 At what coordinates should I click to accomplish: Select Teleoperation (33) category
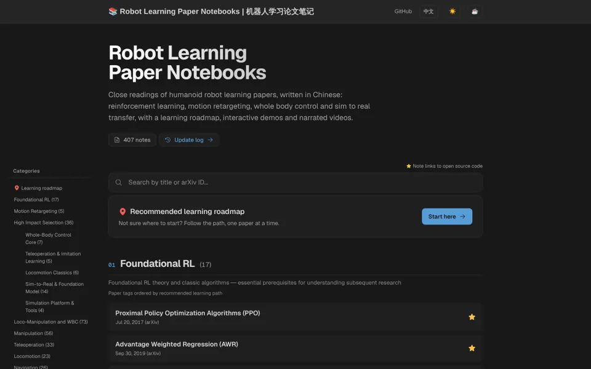(34, 344)
